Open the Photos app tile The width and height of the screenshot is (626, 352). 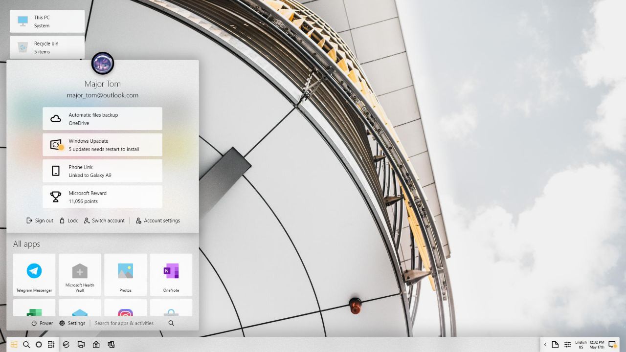[125, 275]
